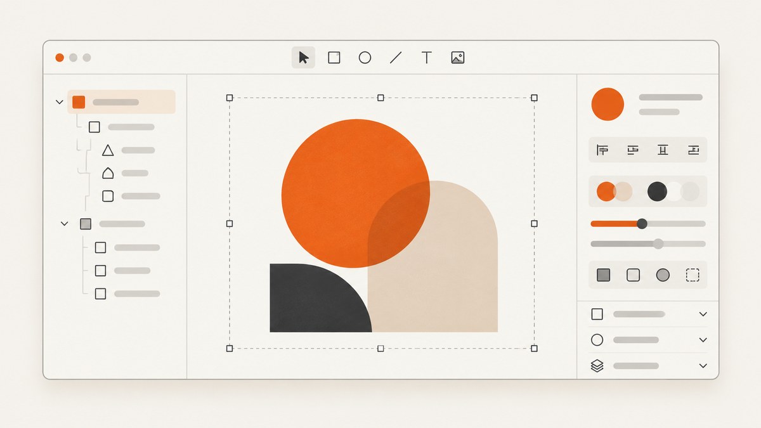This screenshot has width=761, height=428.
Task: Select the last square child under gray group
Action: tap(127, 294)
